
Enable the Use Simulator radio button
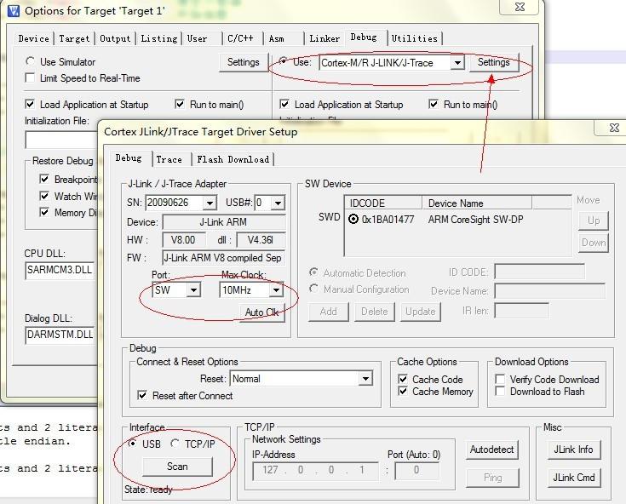tap(32, 62)
